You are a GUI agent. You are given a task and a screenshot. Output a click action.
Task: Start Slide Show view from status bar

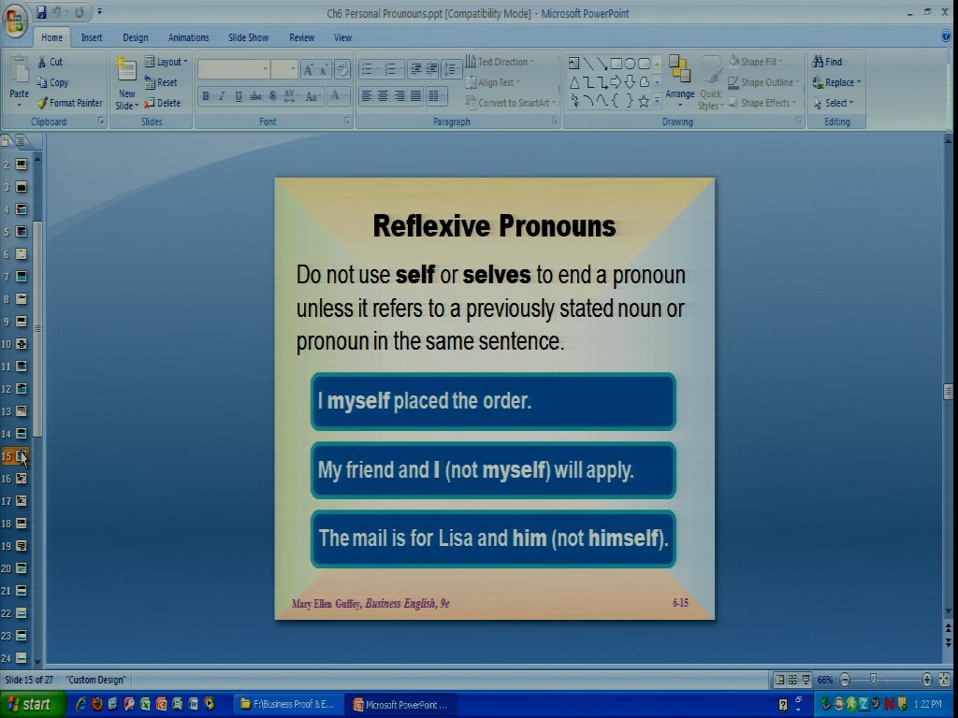[x=806, y=680]
